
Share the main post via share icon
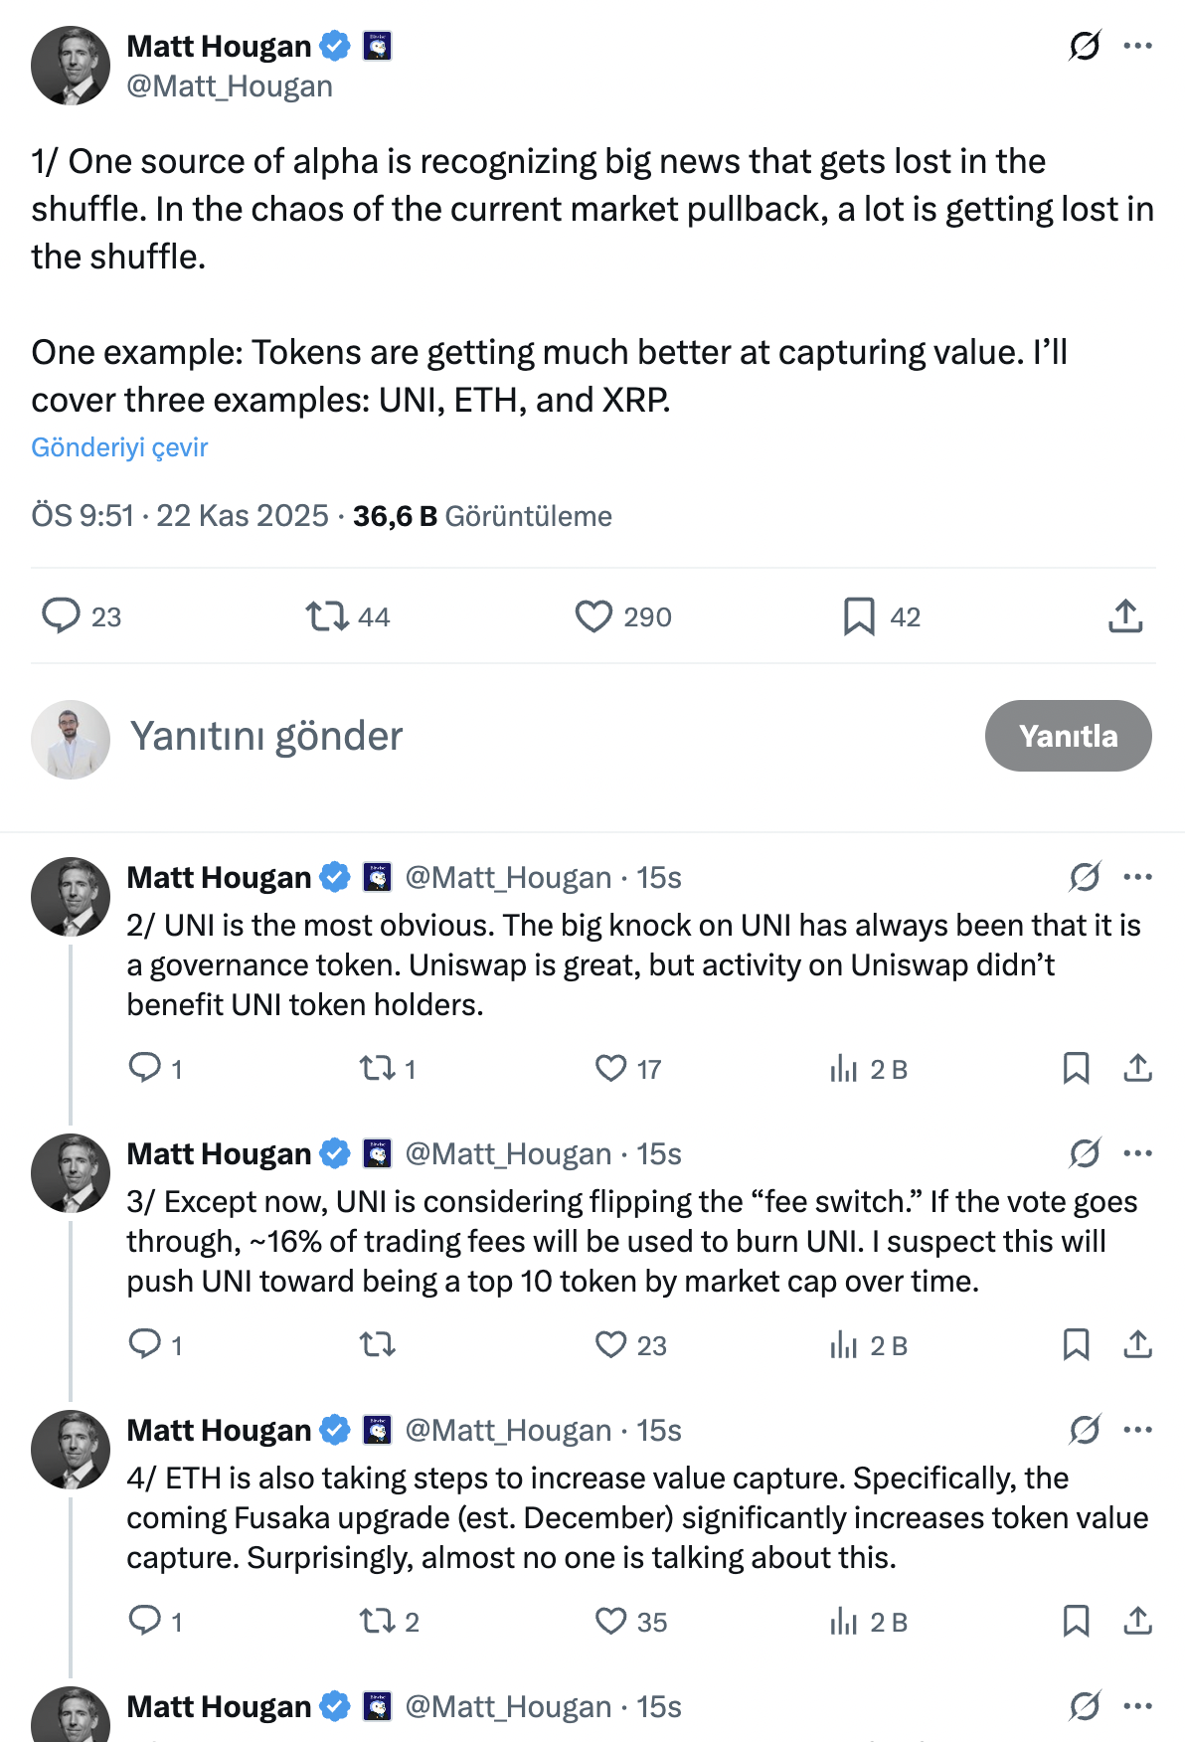click(1125, 616)
